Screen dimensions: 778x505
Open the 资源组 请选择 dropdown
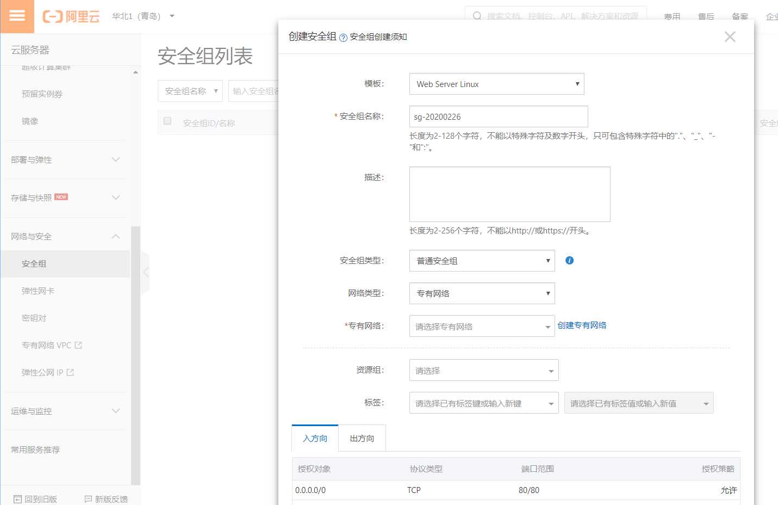pyautogui.click(x=484, y=370)
